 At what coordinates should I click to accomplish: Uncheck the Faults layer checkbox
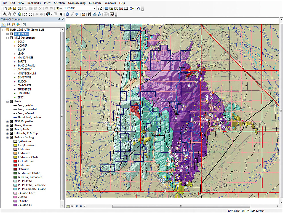pyautogui.click(x=11, y=102)
